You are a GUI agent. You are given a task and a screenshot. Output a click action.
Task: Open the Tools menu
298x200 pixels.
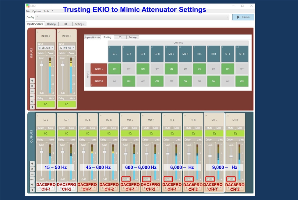46,11
